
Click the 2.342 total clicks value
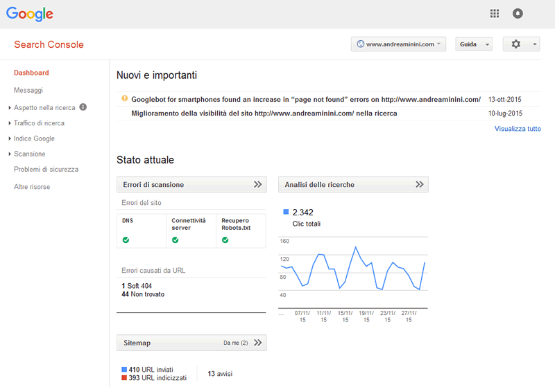(x=302, y=213)
